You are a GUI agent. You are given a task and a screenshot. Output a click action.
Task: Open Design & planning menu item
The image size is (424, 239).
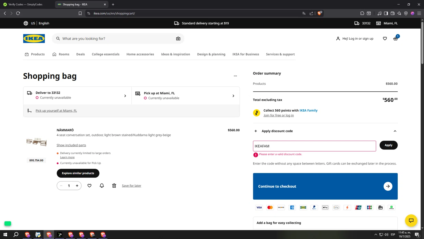211,54
